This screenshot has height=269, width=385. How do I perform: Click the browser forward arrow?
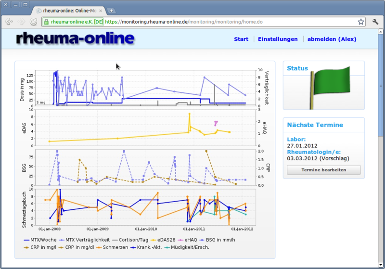click(21, 22)
